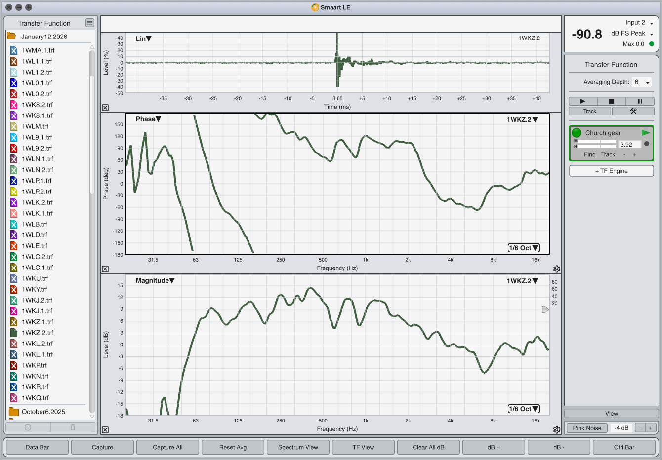Click the View button in right panel
Image resolution: width=662 pixels, height=460 pixels.
pyautogui.click(x=611, y=414)
